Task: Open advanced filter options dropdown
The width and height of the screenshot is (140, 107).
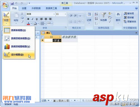Action: pyautogui.click(x=110, y=18)
